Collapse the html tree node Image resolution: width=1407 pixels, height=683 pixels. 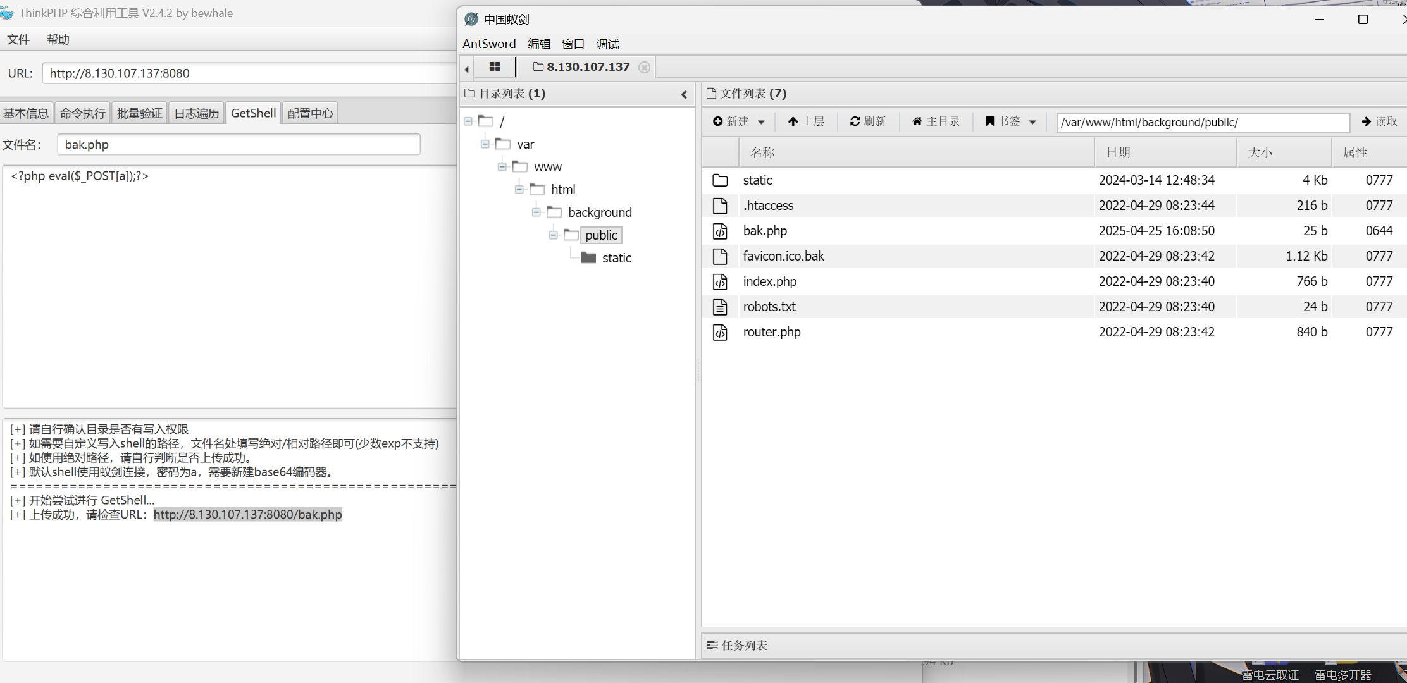519,190
